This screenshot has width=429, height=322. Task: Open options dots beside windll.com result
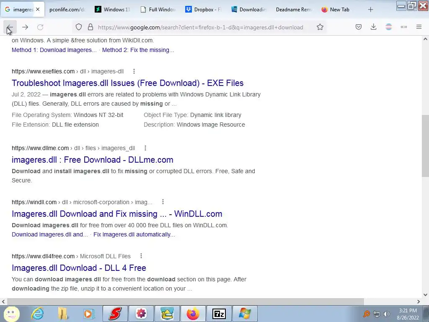163,202
